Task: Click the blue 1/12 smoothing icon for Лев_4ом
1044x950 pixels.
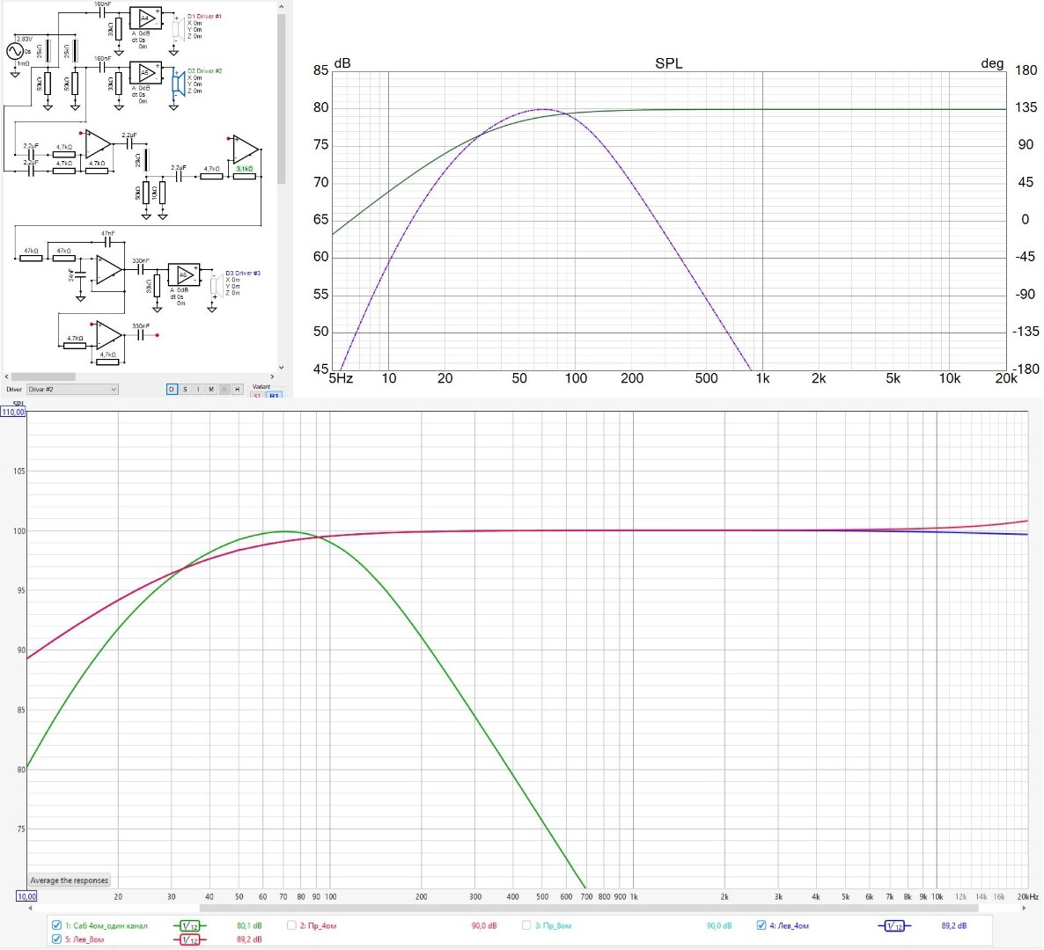Action: pyautogui.click(x=893, y=926)
